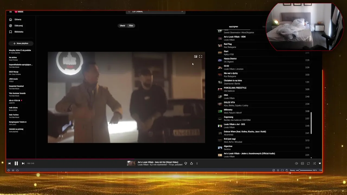
Task: Switch to Film video mode
Action: point(131,26)
